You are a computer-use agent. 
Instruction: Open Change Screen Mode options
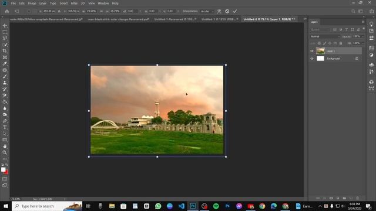[5, 185]
